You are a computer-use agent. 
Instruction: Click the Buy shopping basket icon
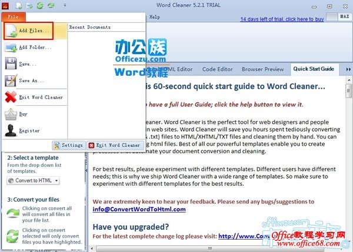pyautogui.click(x=11, y=114)
